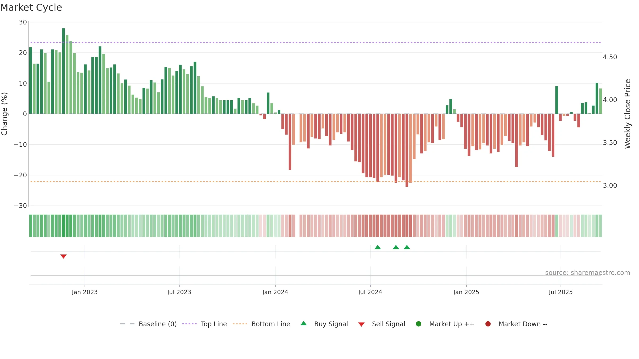Click the source: sharemaestro.com text
639x359 pixels.
[588, 273]
